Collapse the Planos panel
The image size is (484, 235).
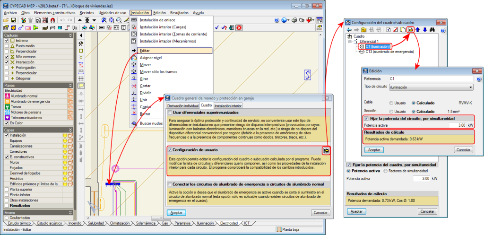(x=70, y=85)
